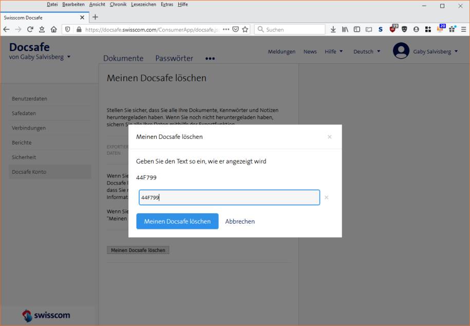
Task: Open a new browser tab with plus
Action: (x=95, y=17)
